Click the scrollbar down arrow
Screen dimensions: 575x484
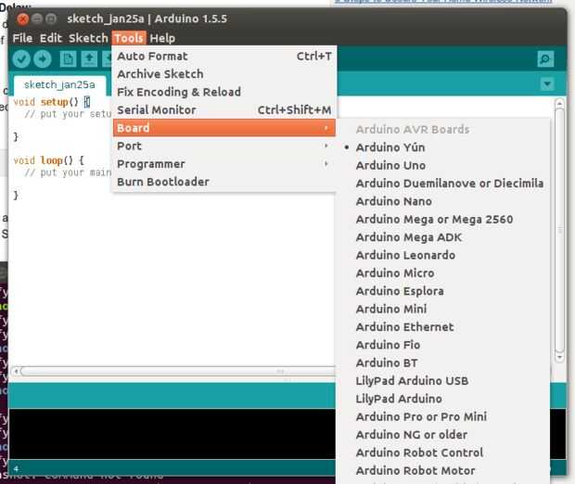(559, 356)
